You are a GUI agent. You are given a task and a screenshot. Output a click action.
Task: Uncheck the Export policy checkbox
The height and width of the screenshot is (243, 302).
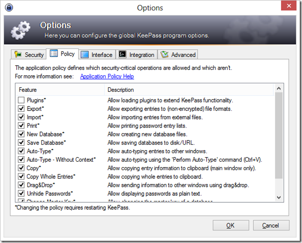(x=21, y=108)
